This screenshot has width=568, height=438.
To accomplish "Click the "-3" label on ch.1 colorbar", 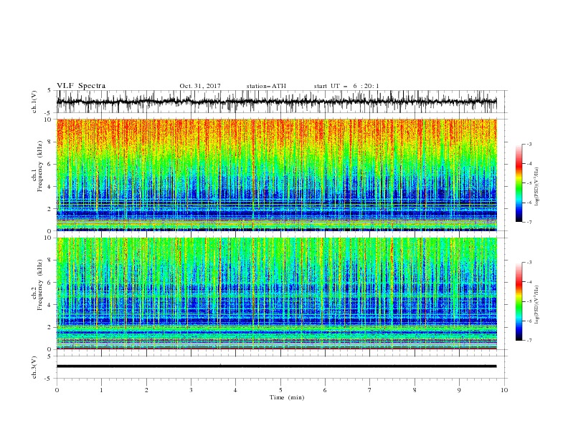I will (529, 144).
